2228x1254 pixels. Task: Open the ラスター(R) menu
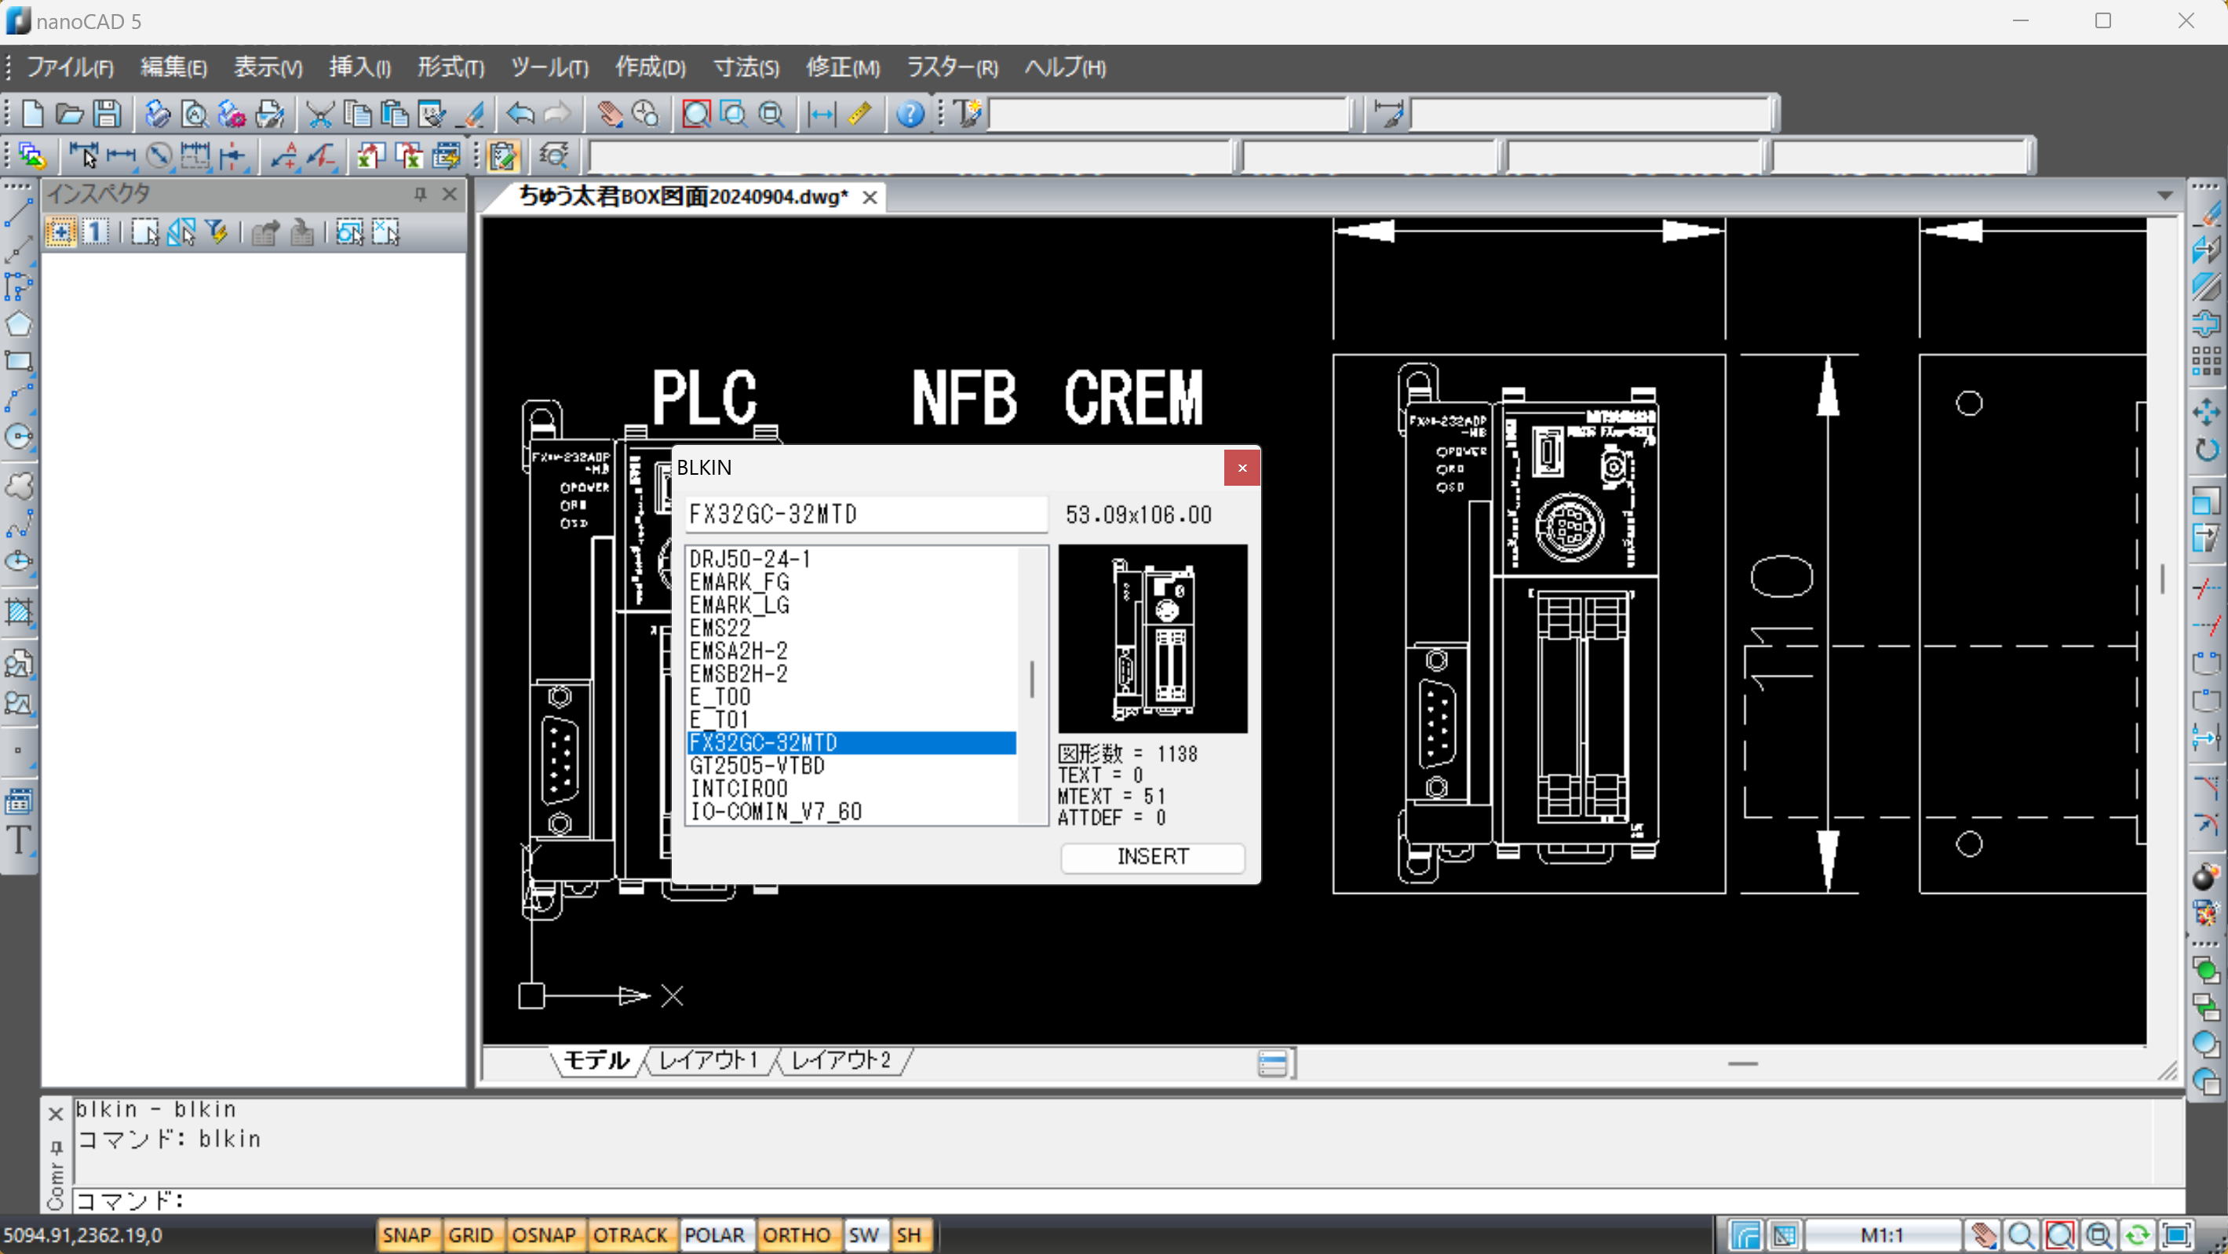952,67
